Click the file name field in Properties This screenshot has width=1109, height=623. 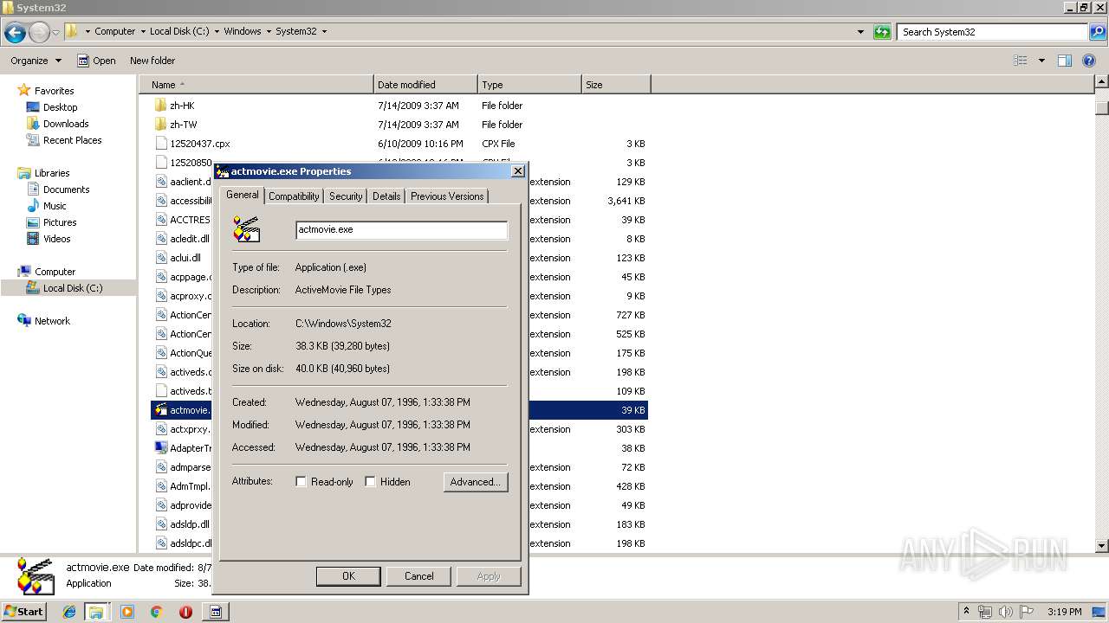401,229
